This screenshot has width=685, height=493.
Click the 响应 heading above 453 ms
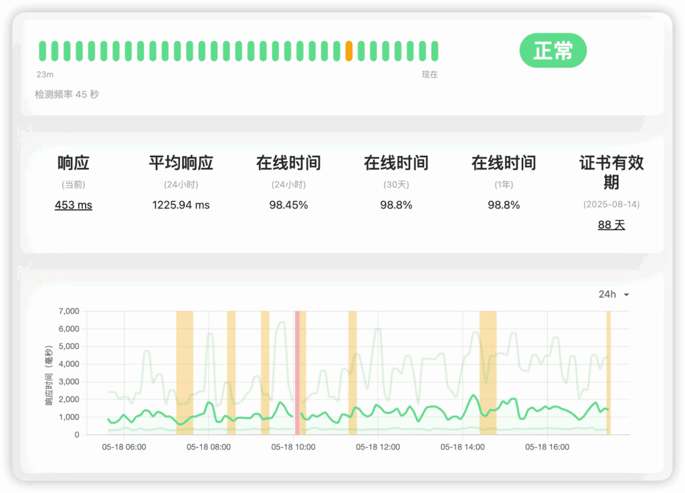pyautogui.click(x=74, y=163)
